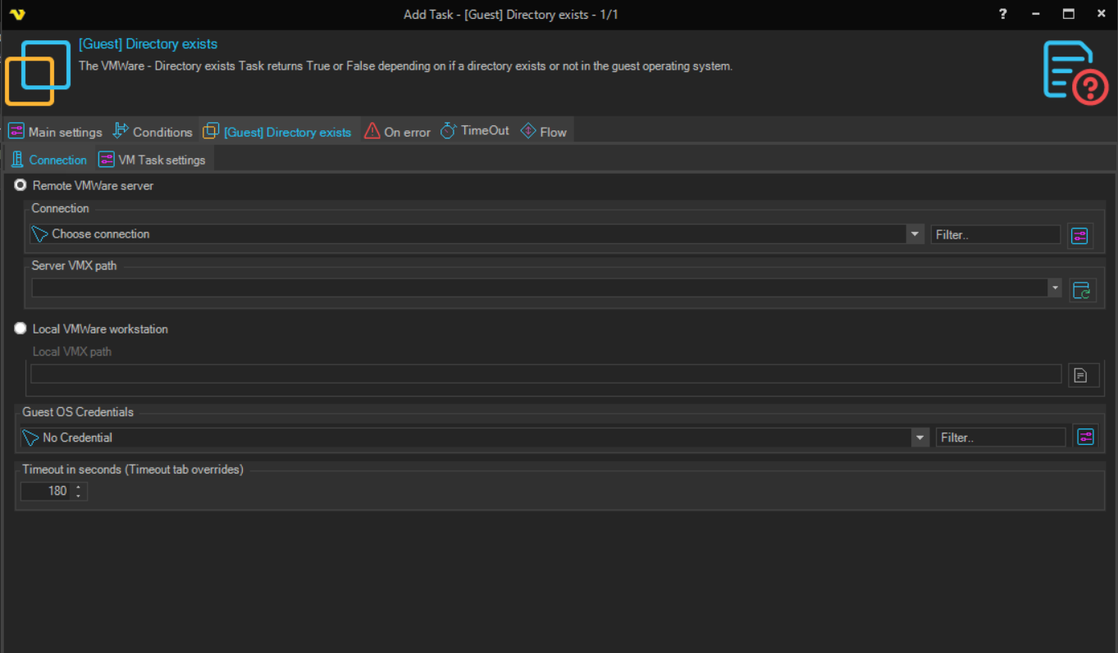This screenshot has height=653, width=1118.
Task: Open the credentials manager icon beside Guest OS filter
Action: (x=1085, y=437)
